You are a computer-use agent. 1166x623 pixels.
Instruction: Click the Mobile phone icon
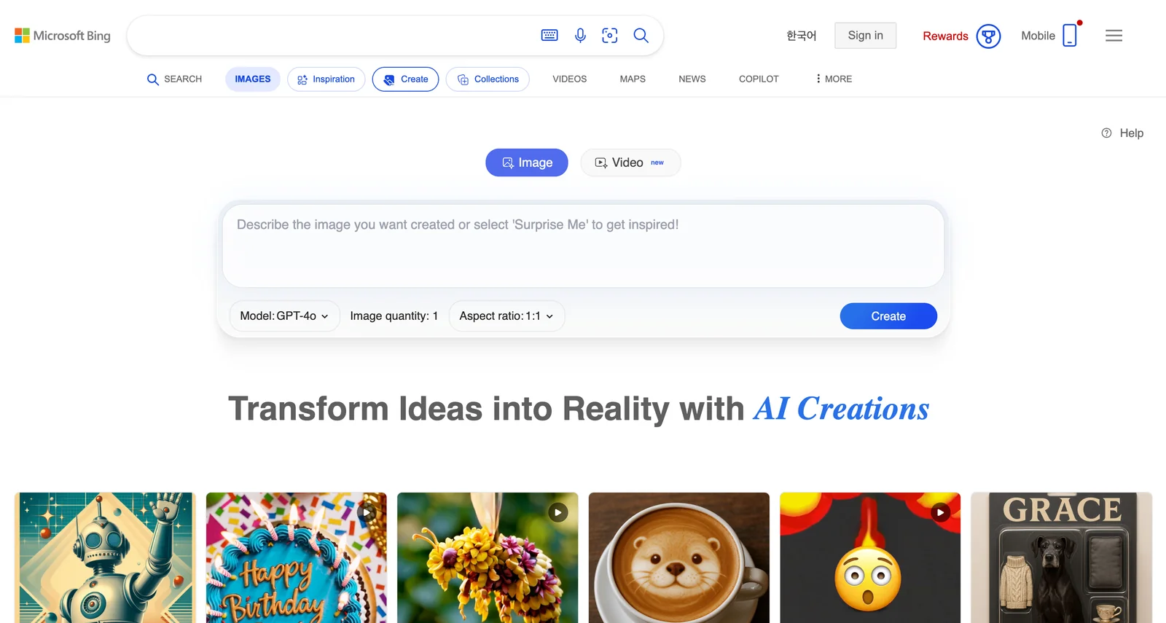click(1069, 35)
